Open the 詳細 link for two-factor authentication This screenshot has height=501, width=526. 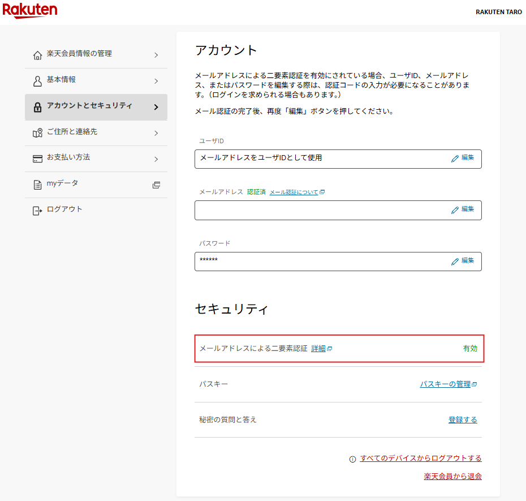(x=318, y=349)
